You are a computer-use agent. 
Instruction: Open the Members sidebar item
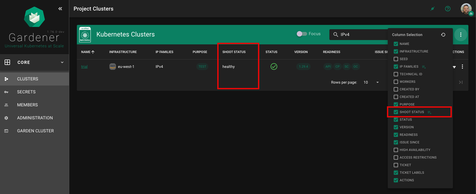[27, 105]
